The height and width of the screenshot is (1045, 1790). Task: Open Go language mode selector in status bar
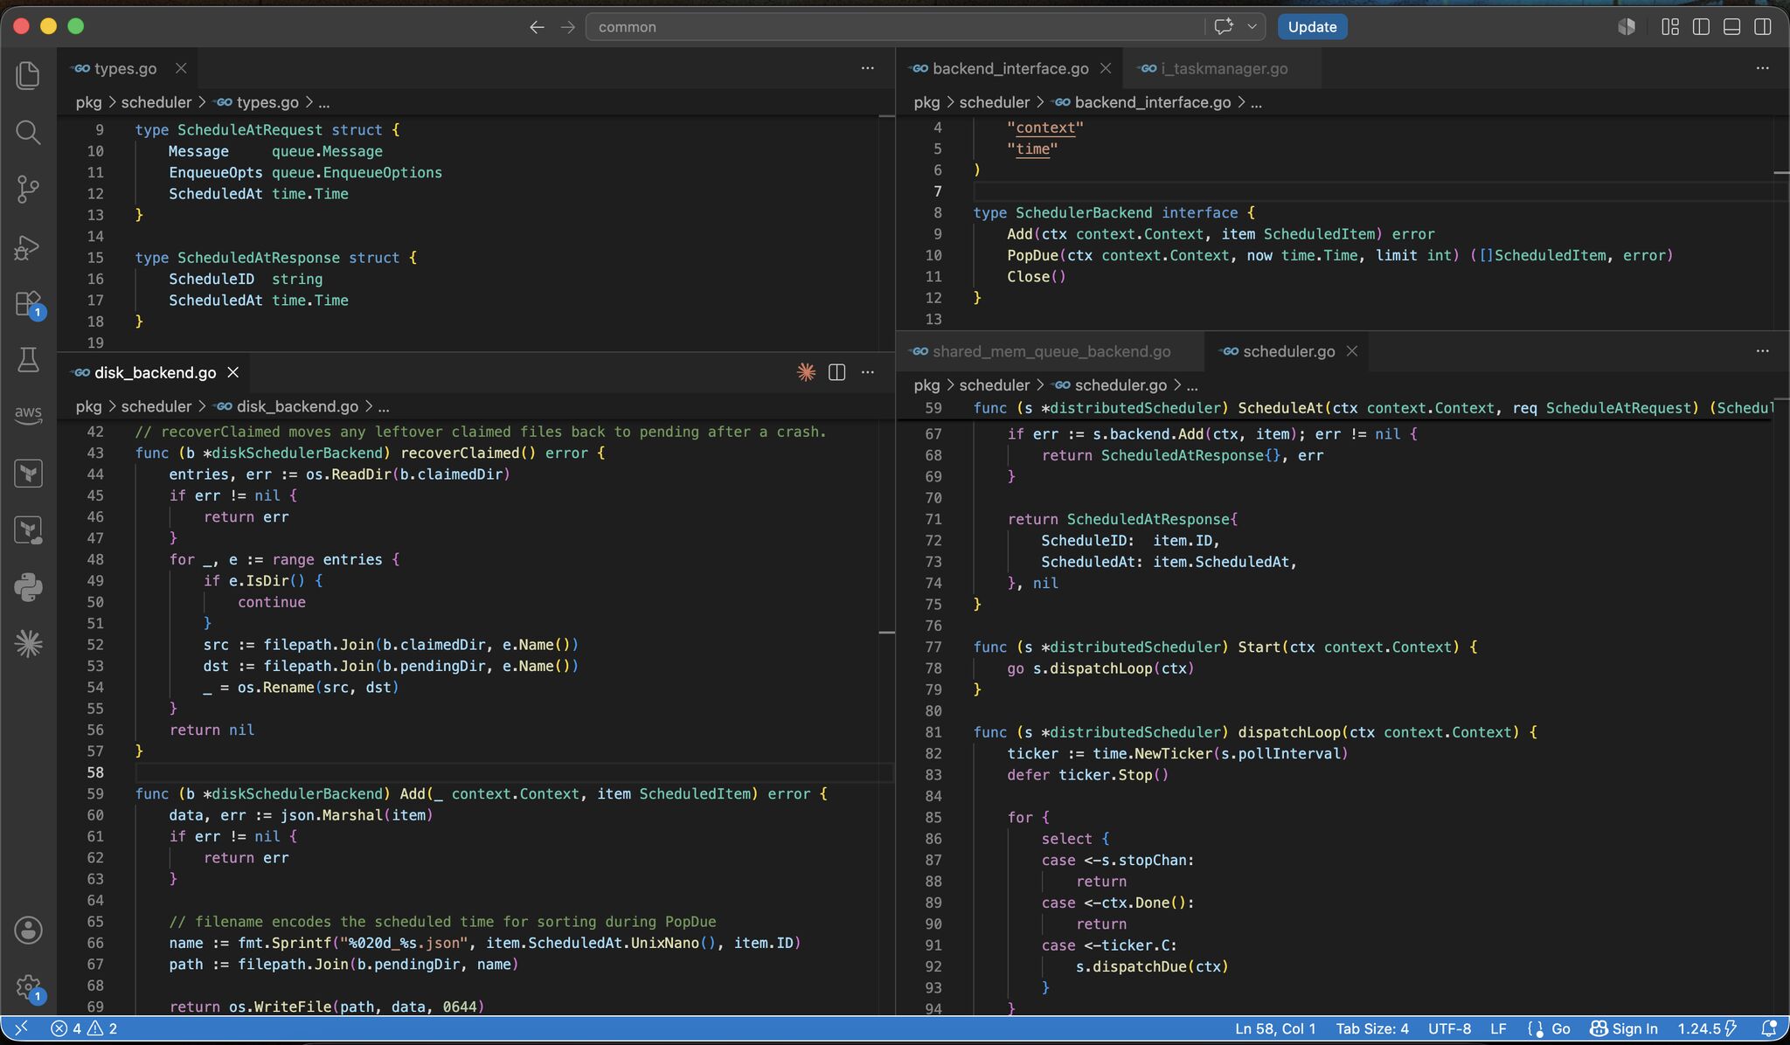(1550, 1029)
